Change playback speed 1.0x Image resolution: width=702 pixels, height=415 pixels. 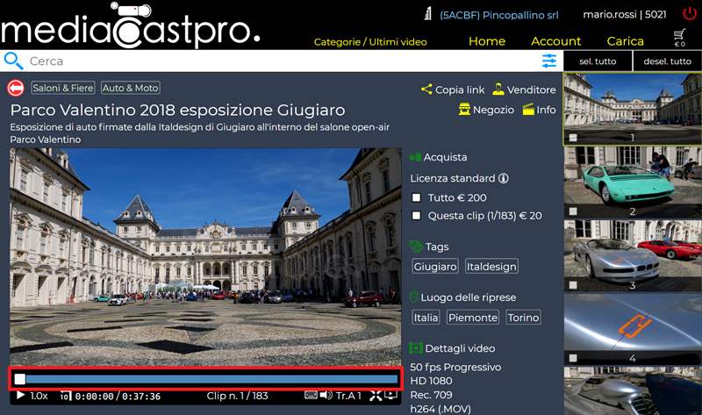[x=39, y=396]
